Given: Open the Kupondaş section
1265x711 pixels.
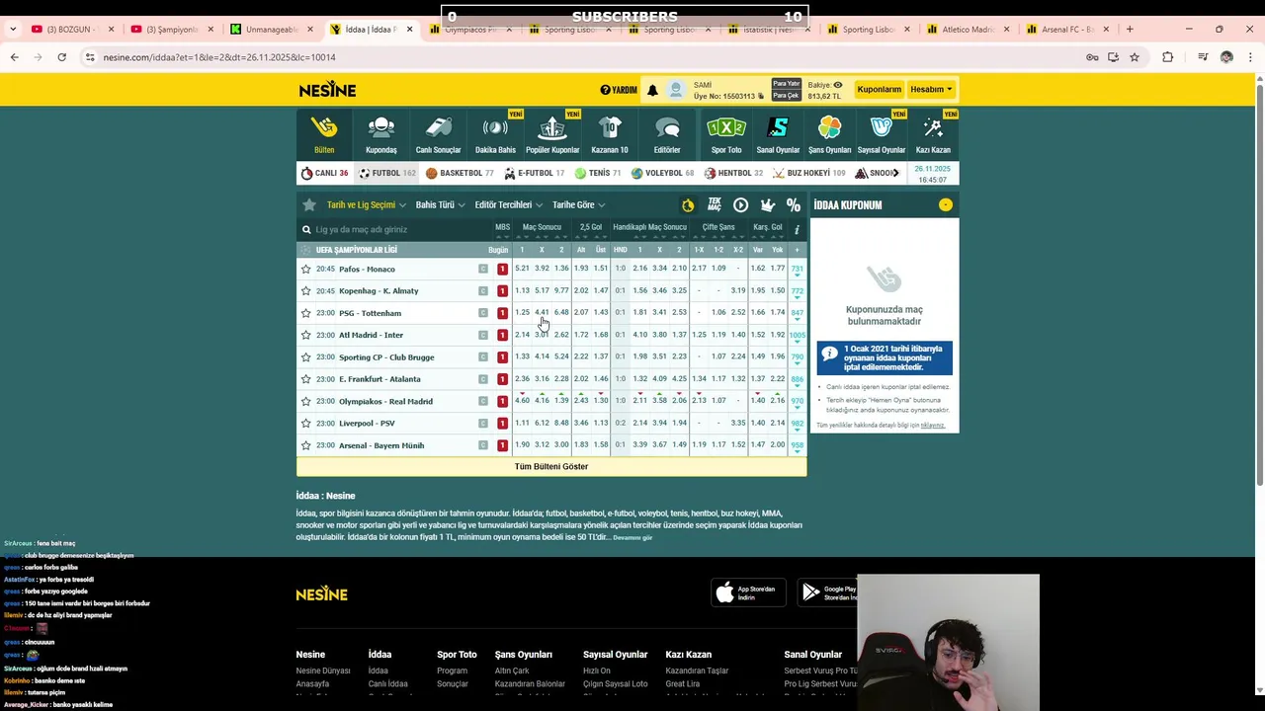Looking at the screenshot, I should tap(381, 135).
